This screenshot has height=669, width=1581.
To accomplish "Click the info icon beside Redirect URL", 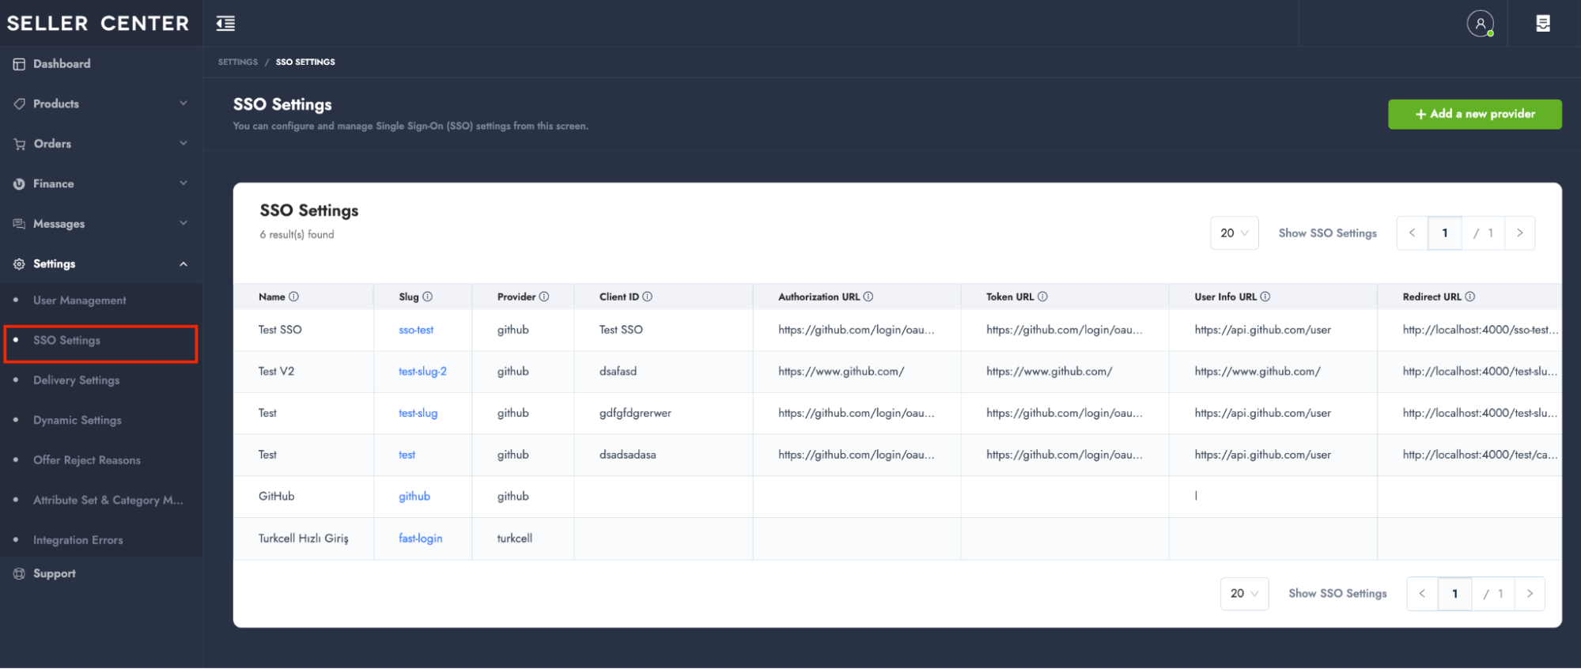I will (x=1469, y=297).
